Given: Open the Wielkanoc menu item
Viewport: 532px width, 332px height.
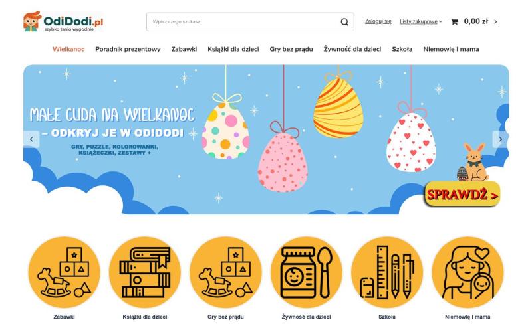Looking at the screenshot, I should click(x=68, y=49).
